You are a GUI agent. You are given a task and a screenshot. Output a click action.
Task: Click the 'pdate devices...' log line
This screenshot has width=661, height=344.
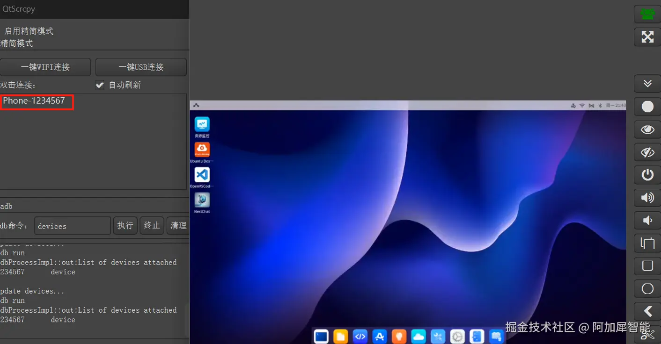[x=32, y=291]
